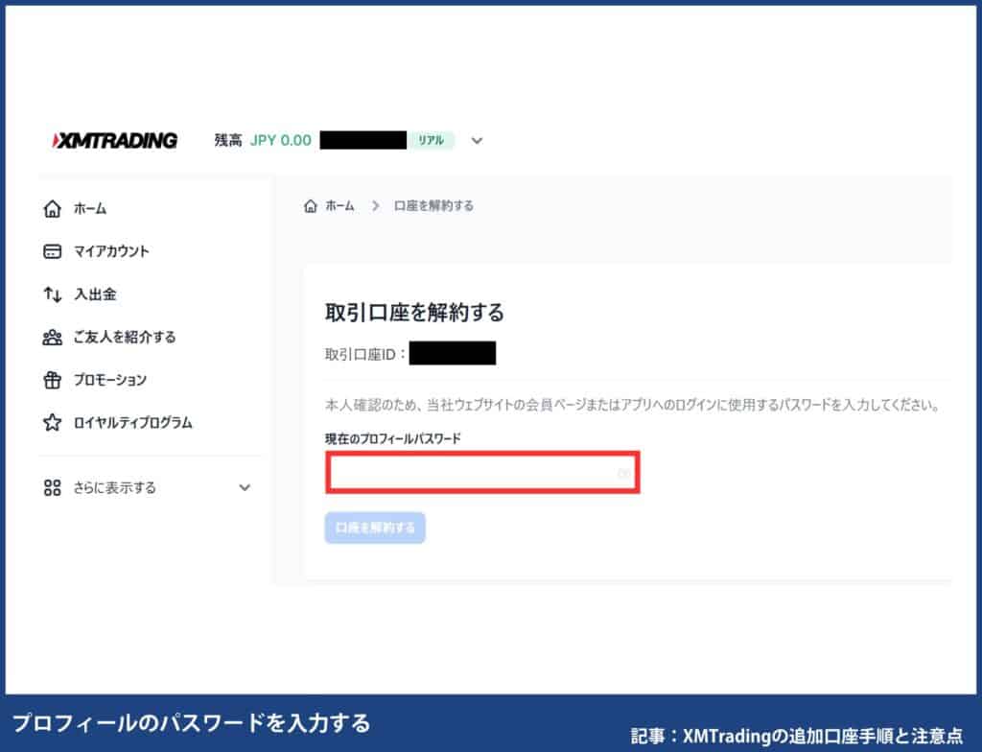Image resolution: width=982 pixels, height=752 pixels.
Task: Click the breadcrumb home icon
Action: (x=311, y=206)
